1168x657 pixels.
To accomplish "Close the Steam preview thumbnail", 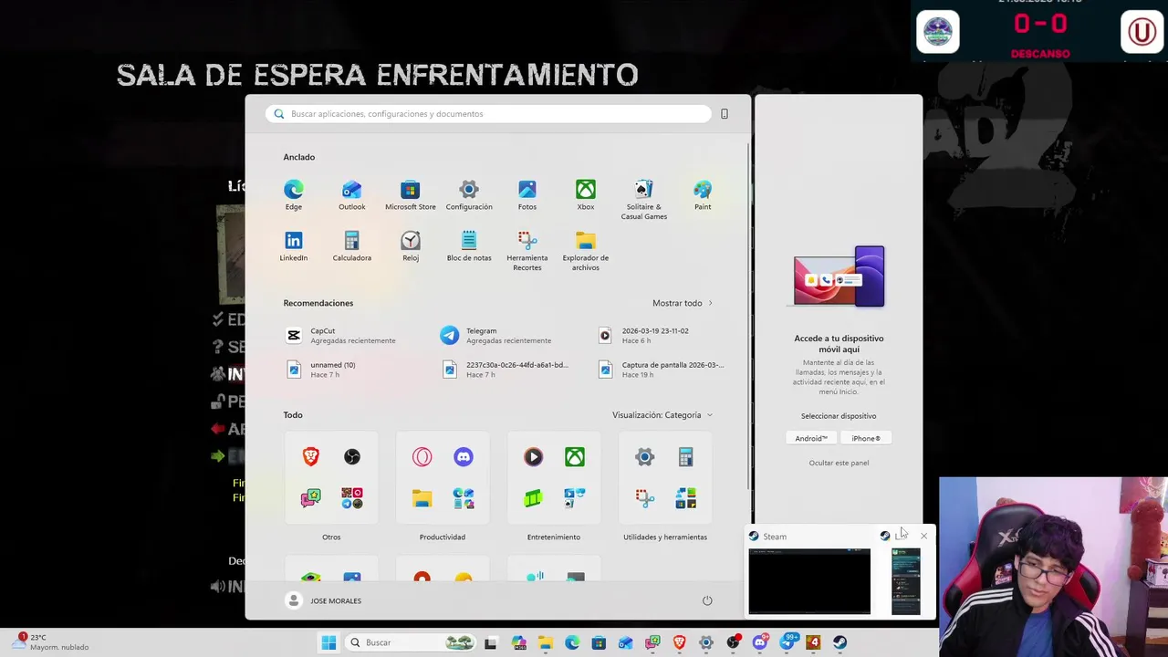I will (923, 537).
